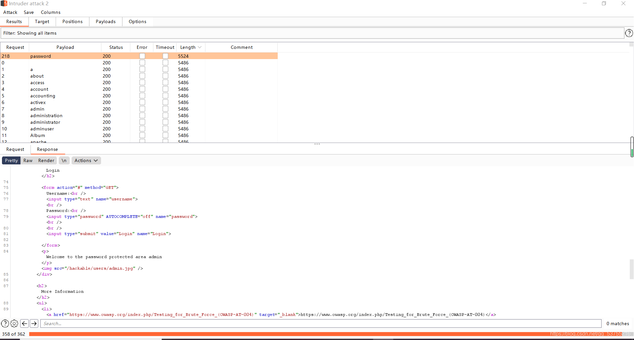Switch to Render view
The width and height of the screenshot is (634, 340).
pyautogui.click(x=46, y=160)
